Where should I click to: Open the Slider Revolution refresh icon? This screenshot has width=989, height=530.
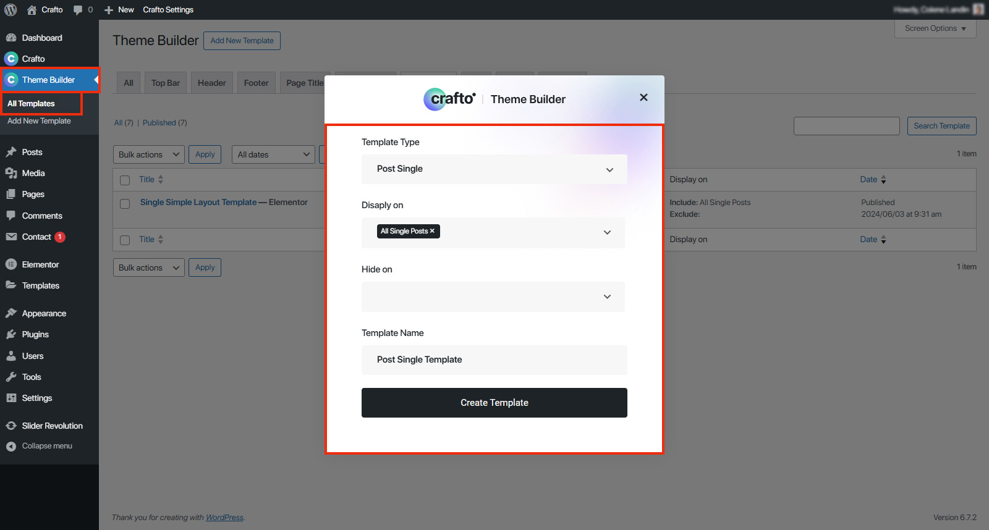pos(11,426)
